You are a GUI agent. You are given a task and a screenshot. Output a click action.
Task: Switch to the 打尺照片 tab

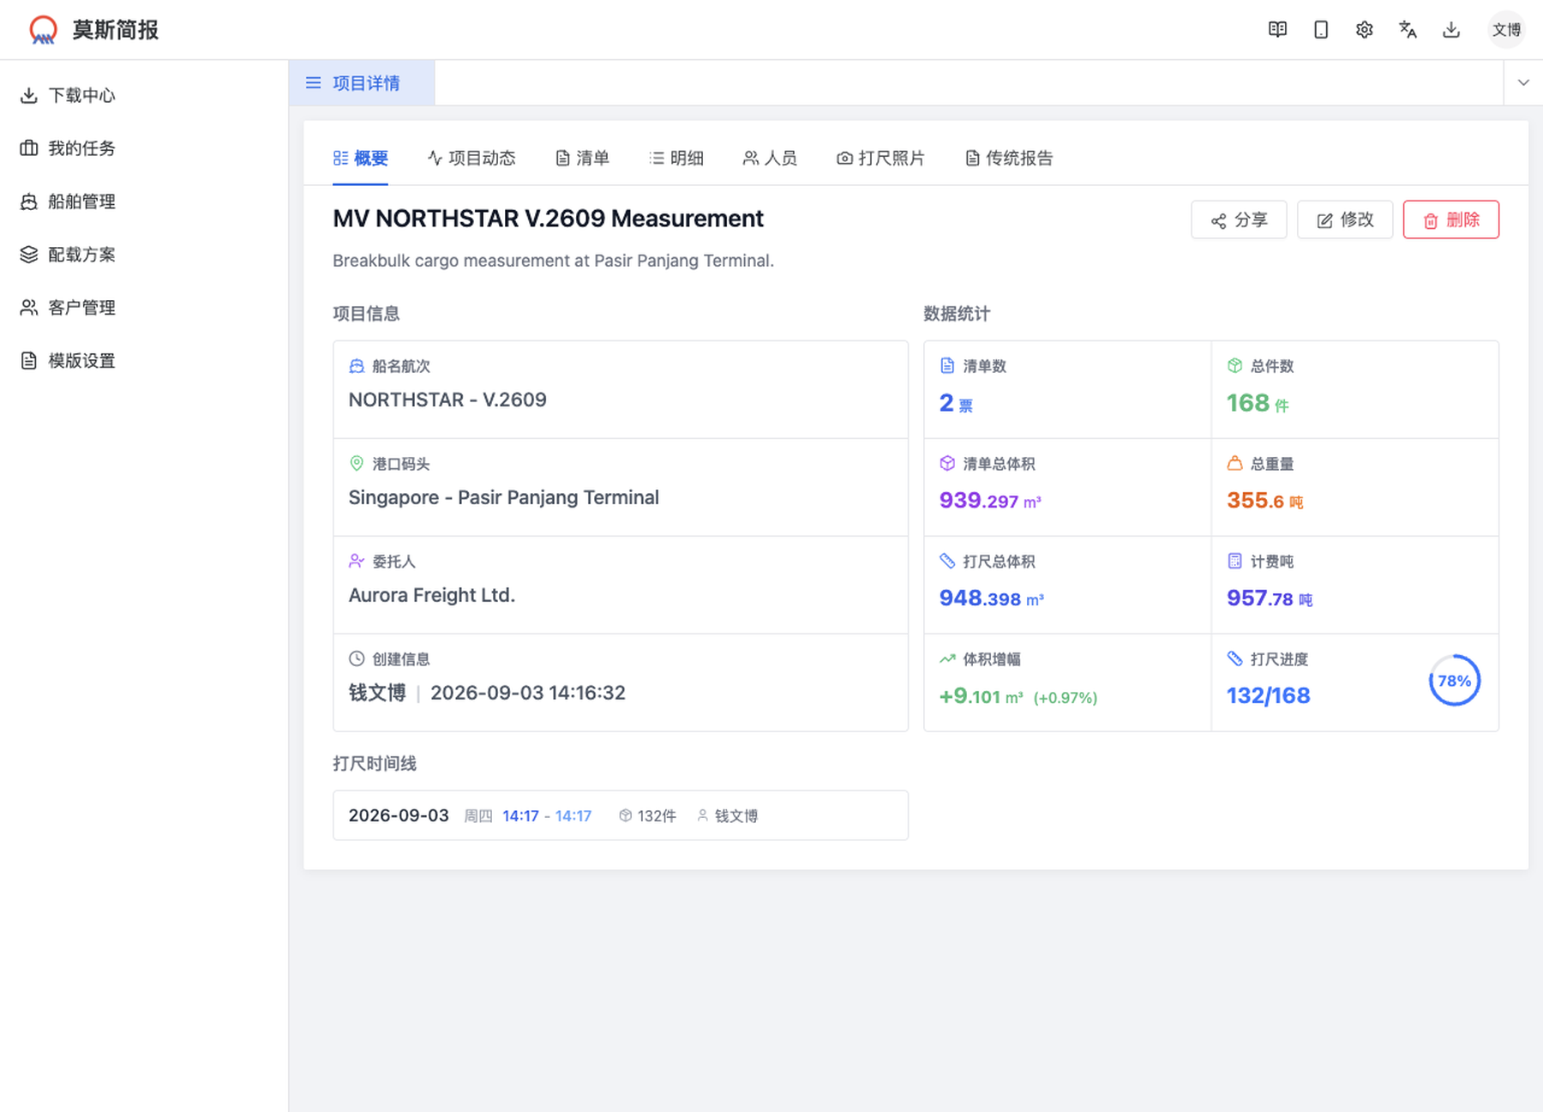[x=880, y=158]
